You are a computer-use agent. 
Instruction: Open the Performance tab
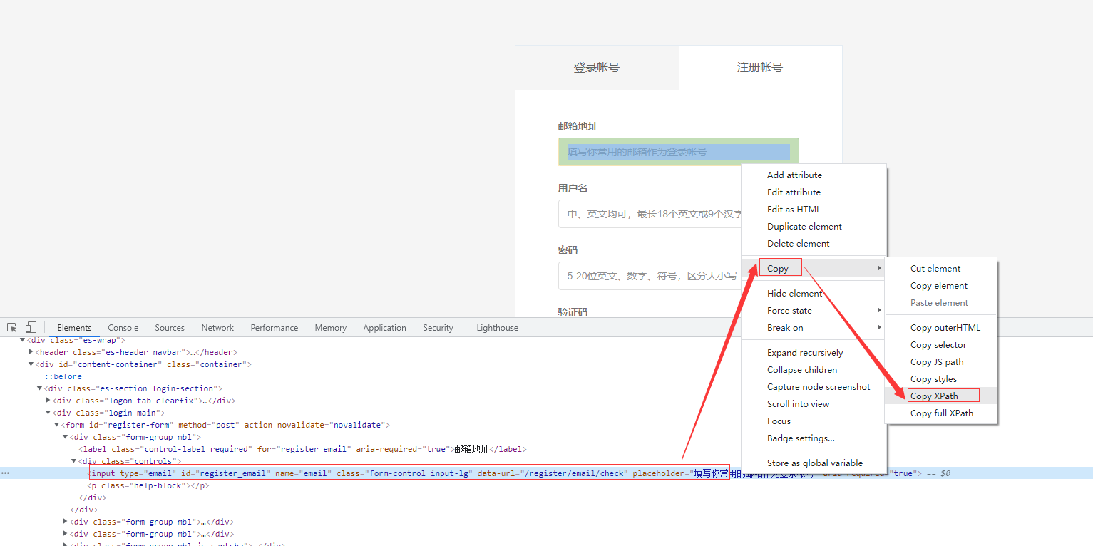274,328
